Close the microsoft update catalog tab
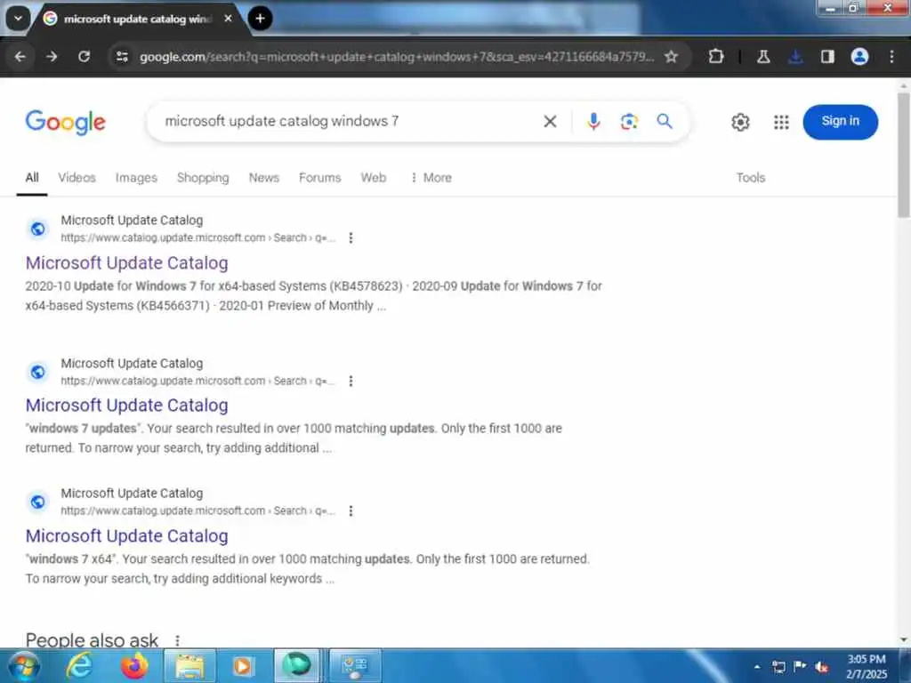 [x=229, y=19]
